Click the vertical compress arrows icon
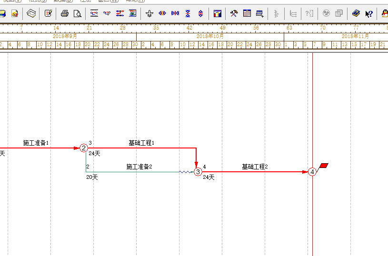The image size is (388, 256). click(x=188, y=13)
